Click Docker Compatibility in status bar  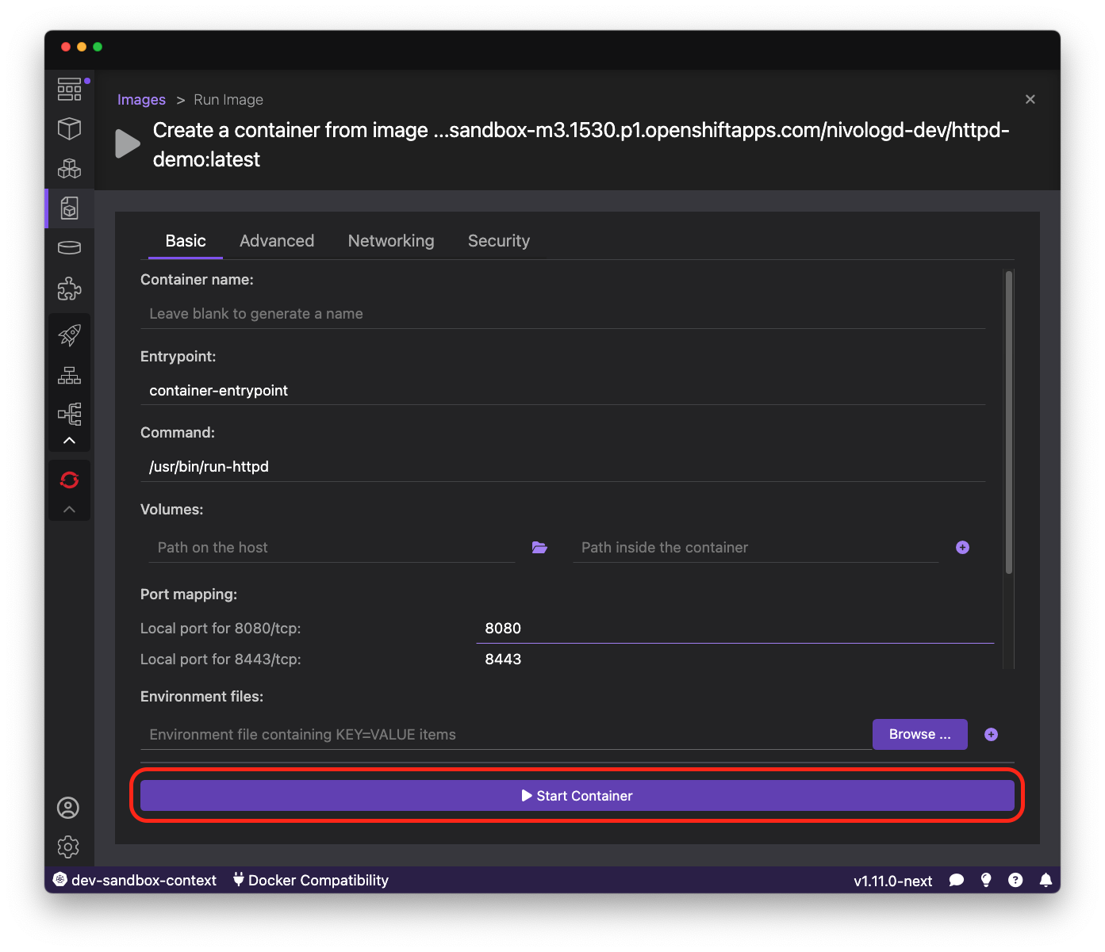[x=311, y=881]
